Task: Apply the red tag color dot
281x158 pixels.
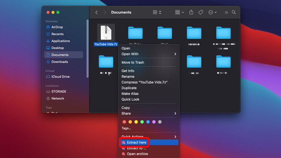Action: coord(124,122)
